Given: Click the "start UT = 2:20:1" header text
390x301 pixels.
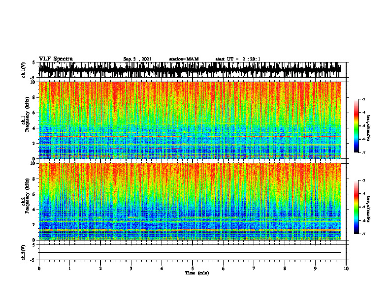Looking at the screenshot, I should (238, 59).
